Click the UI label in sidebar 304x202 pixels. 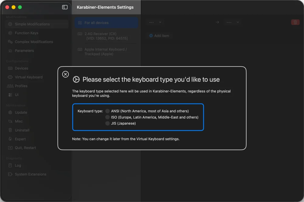click(17, 95)
